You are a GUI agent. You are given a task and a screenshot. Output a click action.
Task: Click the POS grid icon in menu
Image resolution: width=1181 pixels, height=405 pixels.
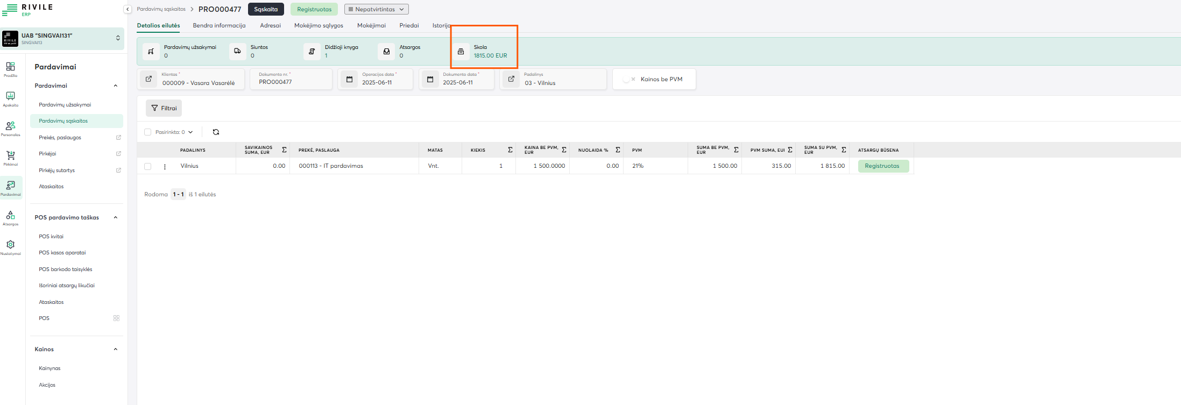pos(116,318)
